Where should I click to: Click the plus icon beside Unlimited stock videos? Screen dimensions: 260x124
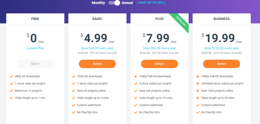(198, 84)
